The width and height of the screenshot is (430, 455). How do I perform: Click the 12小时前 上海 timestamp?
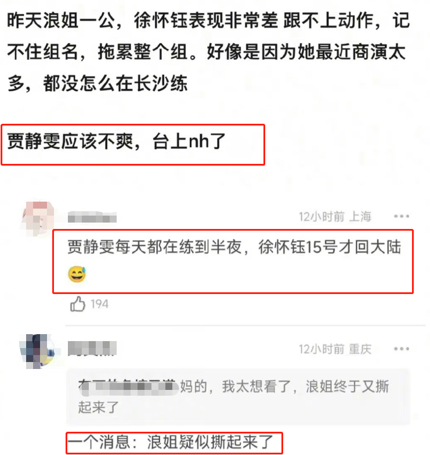tap(335, 217)
